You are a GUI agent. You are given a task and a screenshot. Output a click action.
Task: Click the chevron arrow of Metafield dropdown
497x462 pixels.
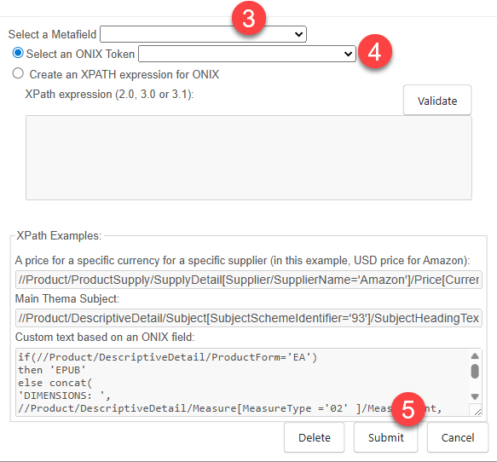pyautogui.click(x=298, y=34)
